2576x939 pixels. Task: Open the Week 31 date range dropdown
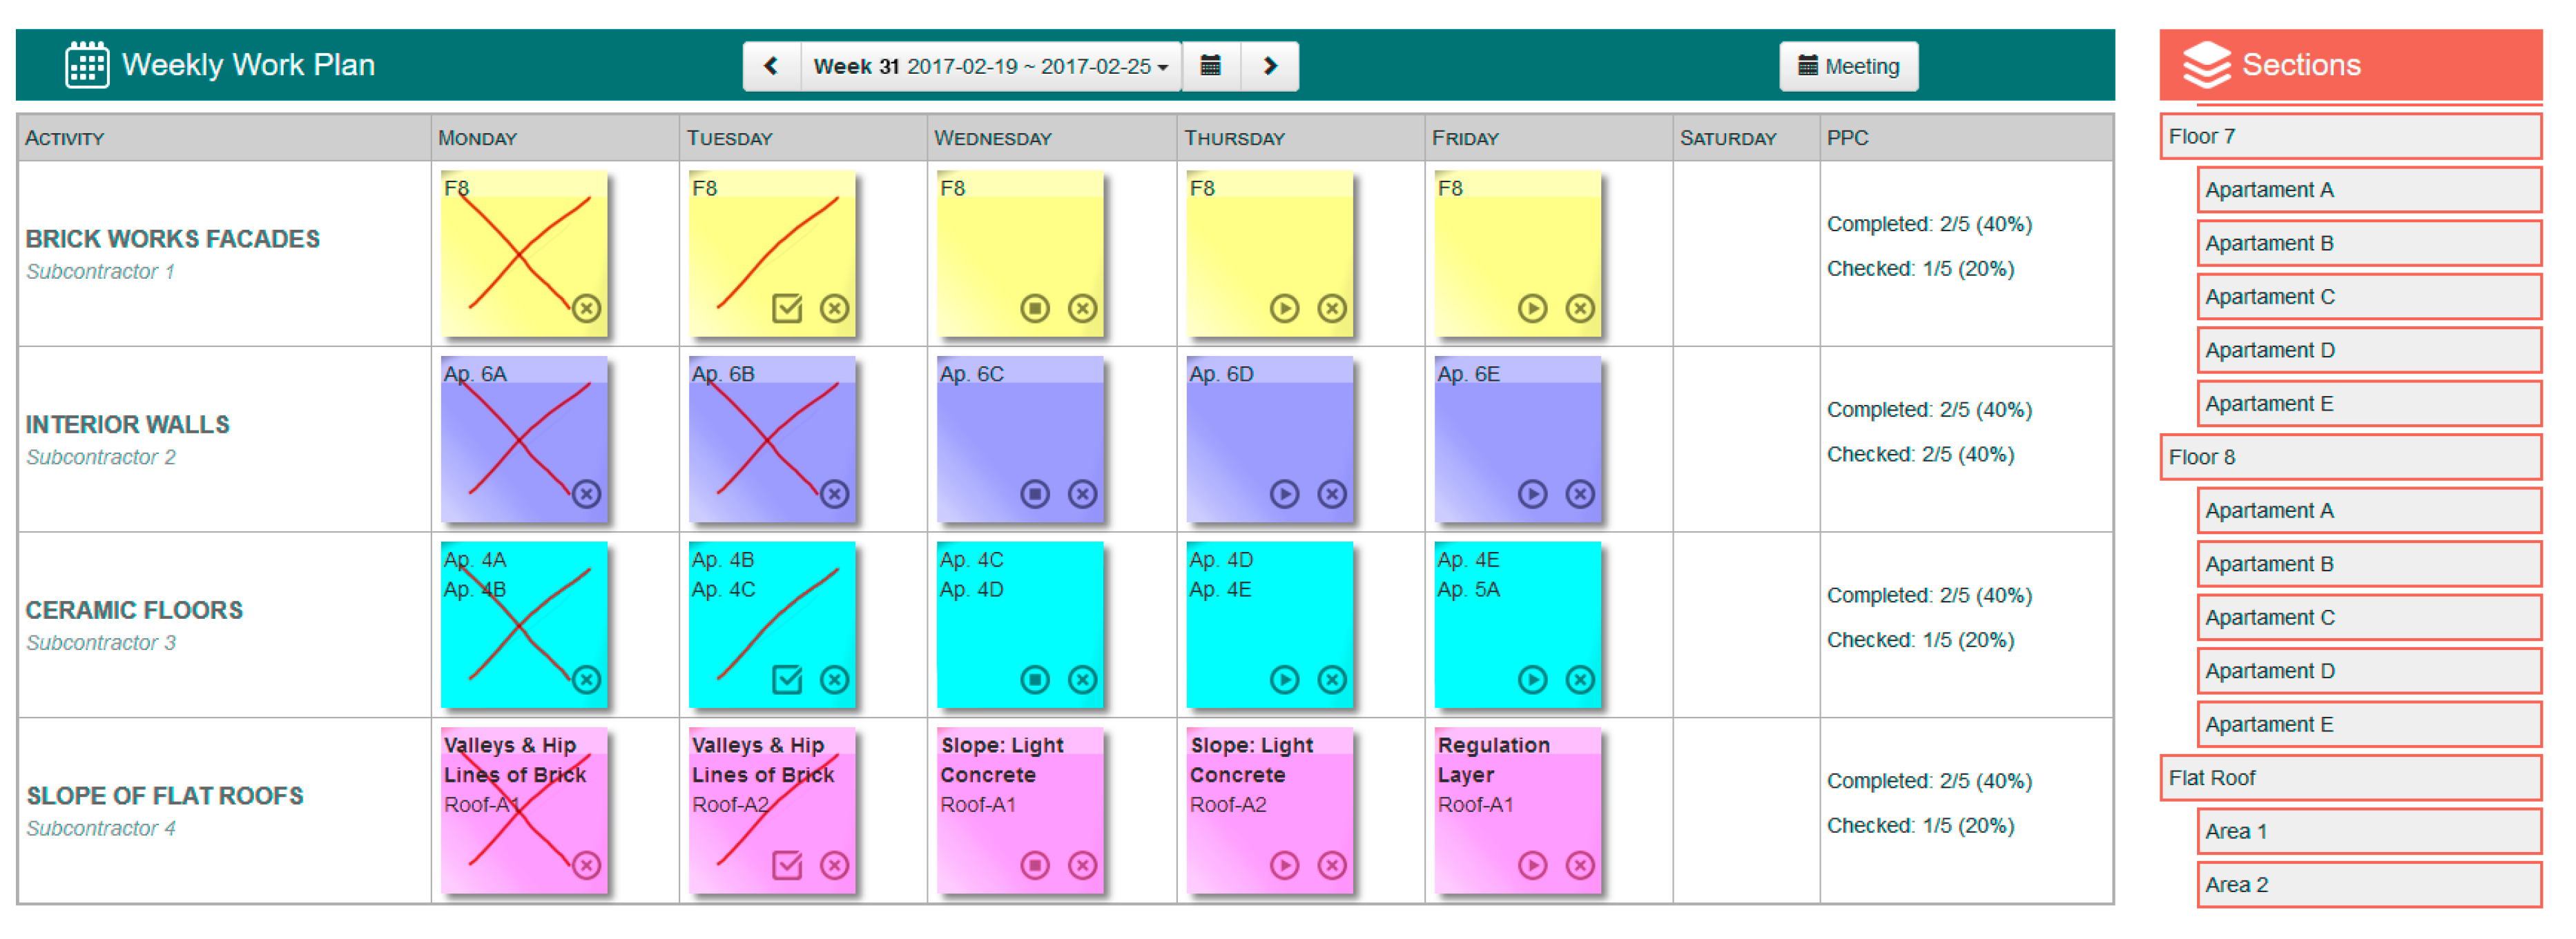pyautogui.click(x=990, y=66)
